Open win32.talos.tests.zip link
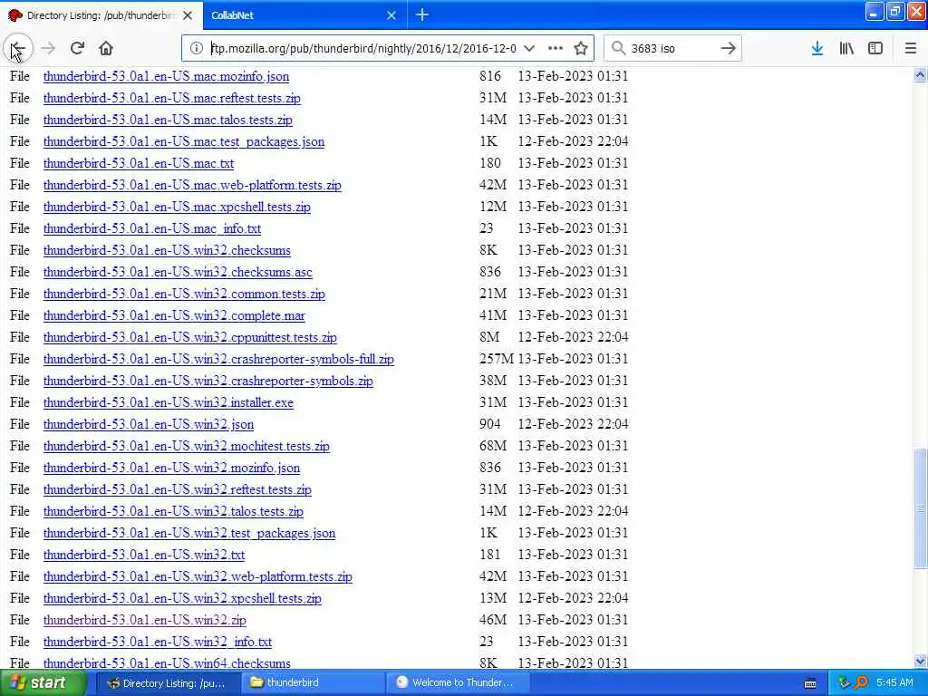The height and width of the screenshot is (696, 928). click(x=173, y=511)
